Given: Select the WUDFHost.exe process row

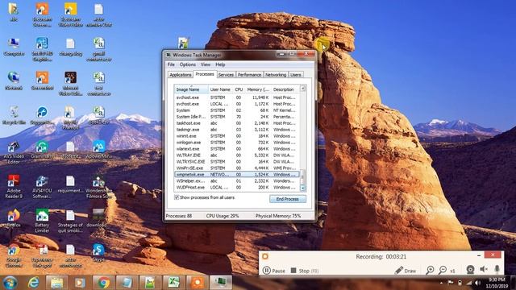Looking at the screenshot, I should pyautogui.click(x=236, y=188).
